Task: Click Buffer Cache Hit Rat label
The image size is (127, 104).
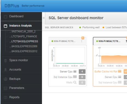Action: click(106, 71)
